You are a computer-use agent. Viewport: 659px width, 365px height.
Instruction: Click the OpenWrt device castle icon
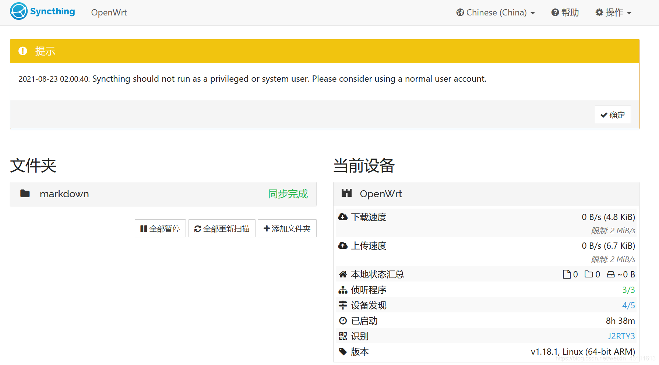(346, 193)
